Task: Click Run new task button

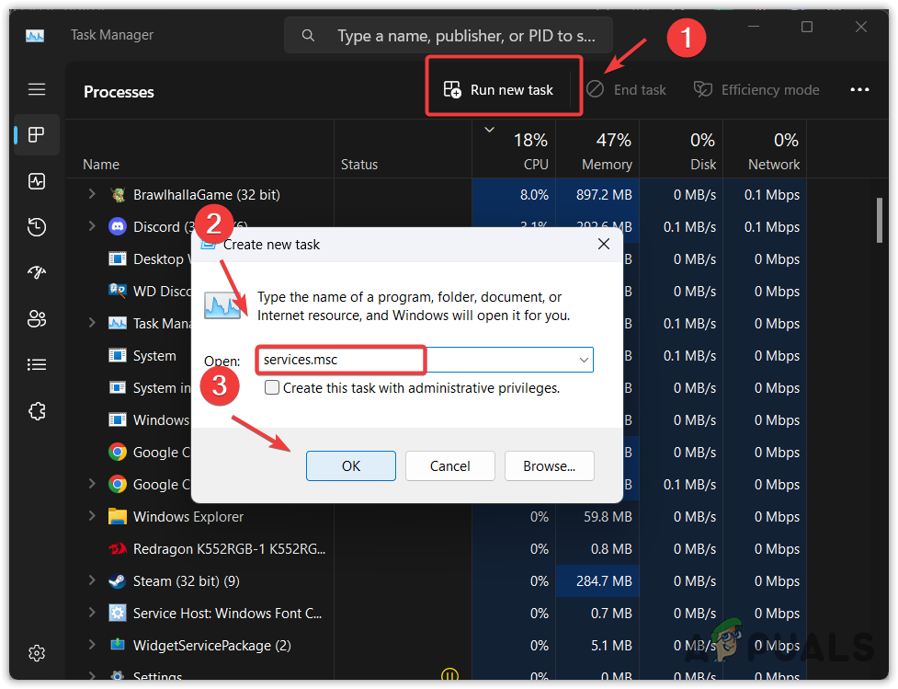Action: pyautogui.click(x=499, y=90)
